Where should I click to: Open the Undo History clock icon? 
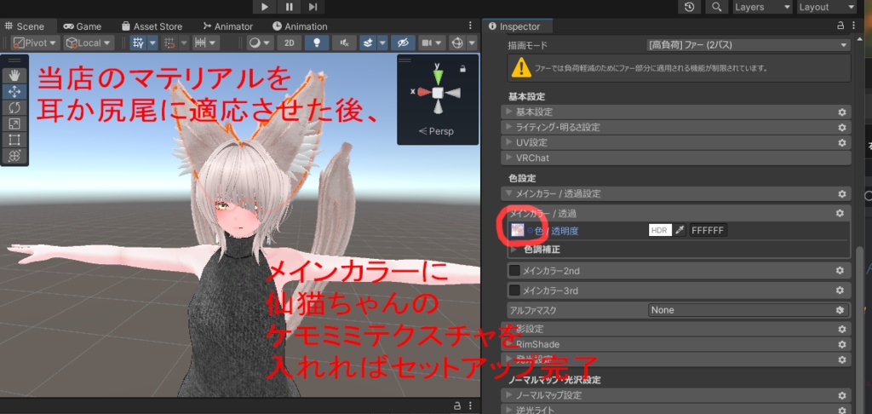[690, 7]
